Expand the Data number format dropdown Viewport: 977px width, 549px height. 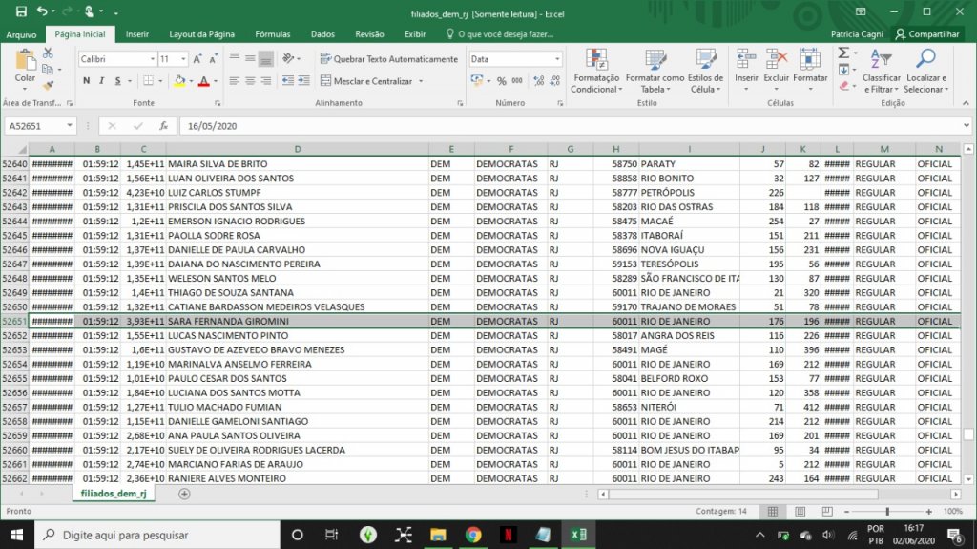coord(558,59)
